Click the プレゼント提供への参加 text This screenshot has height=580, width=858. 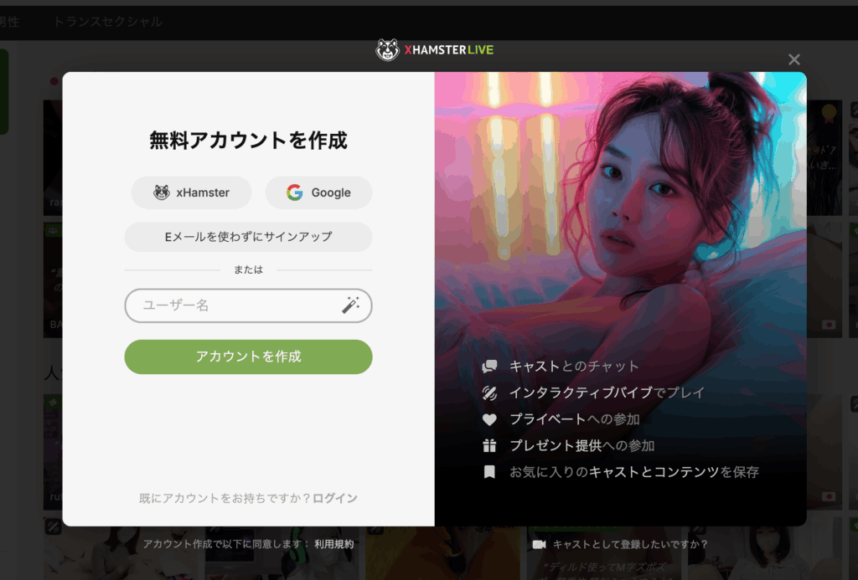(581, 445)
